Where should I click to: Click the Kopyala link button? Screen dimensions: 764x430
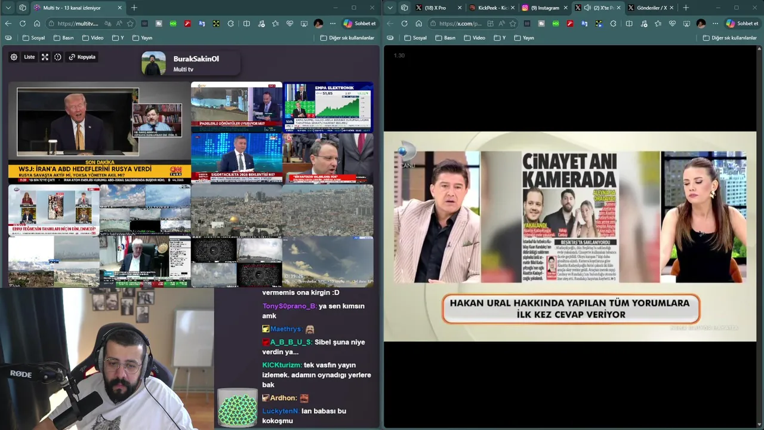(x=82, y=57)
